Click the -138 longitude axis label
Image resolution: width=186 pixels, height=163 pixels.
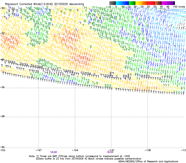148,150
